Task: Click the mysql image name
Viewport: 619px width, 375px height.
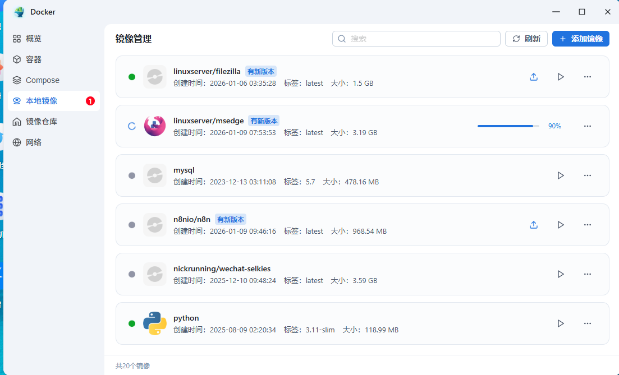Action: (x=184, y=170)
